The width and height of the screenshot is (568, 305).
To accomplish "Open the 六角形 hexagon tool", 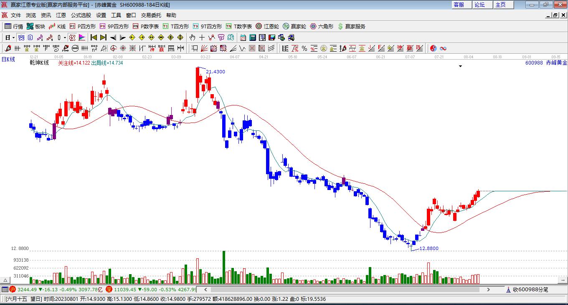I will pyautogui.click(x=322, y=26).
